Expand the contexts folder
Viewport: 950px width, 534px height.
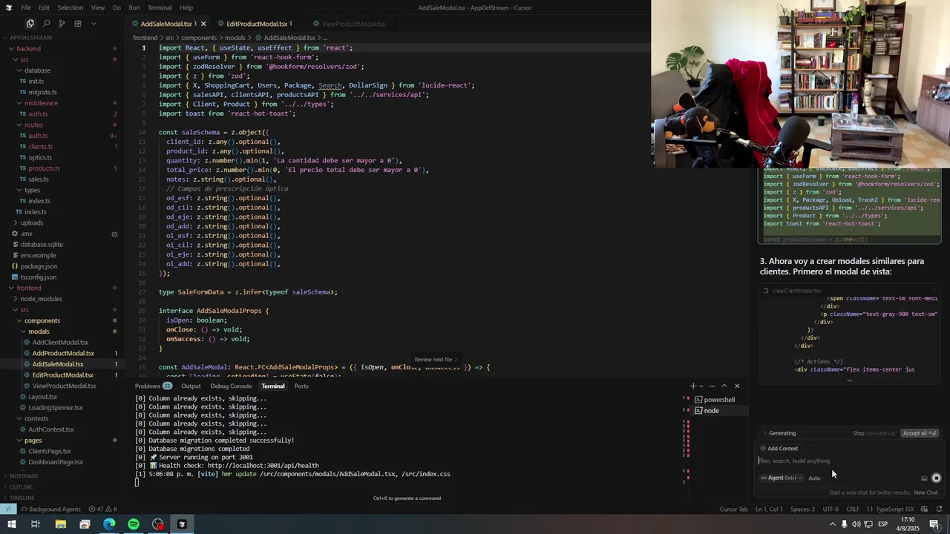(x=36, y=418)
